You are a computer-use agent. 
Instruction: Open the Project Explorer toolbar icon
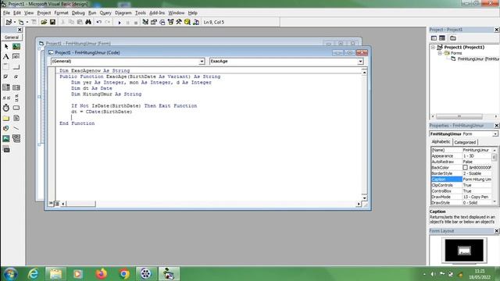click(145, 22)
